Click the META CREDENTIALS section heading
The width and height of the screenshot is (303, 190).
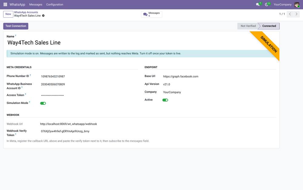click(x=19, y=67)
